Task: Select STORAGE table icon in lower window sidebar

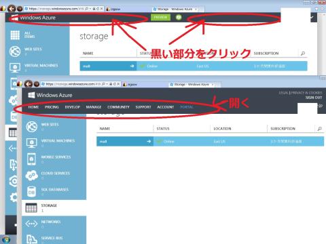Action: (x=31, y=208)
